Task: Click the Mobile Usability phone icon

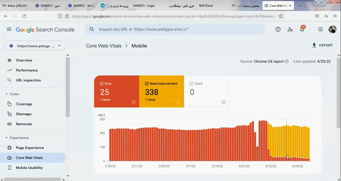Action: [x=9, y=168]
